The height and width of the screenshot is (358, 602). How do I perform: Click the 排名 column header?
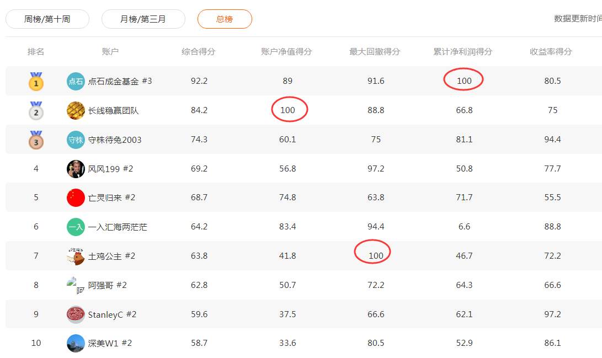36,51
